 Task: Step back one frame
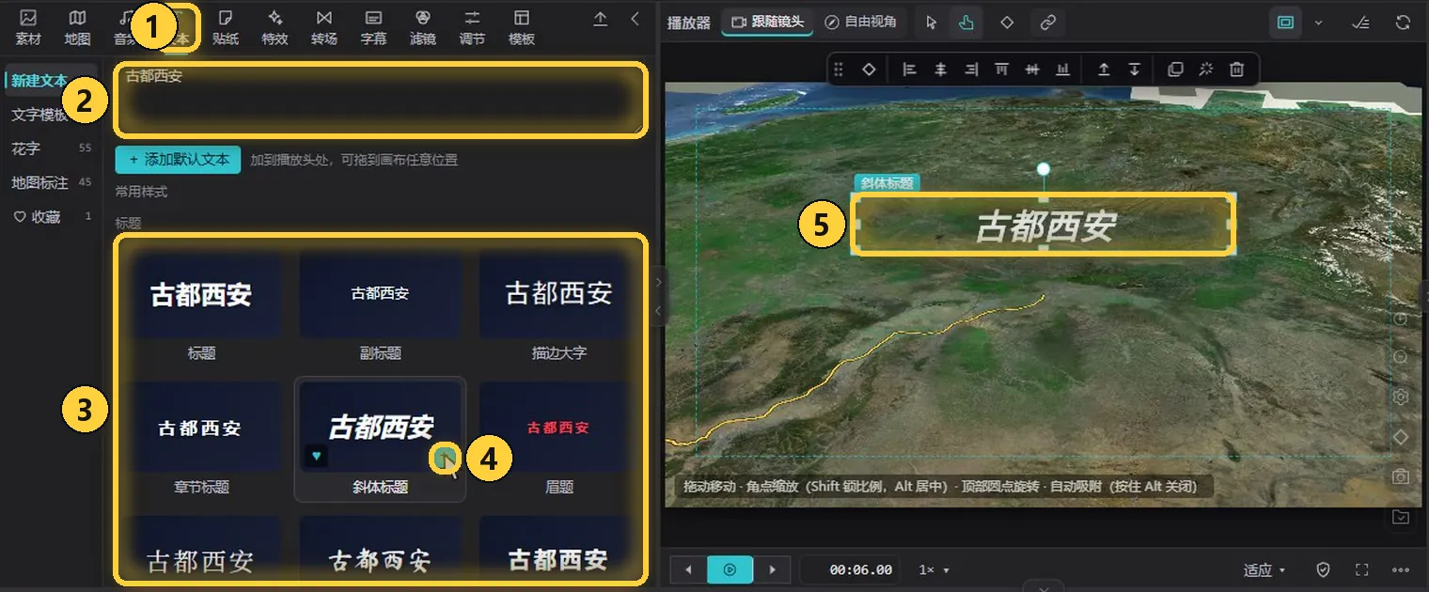click(x=688, y=569)
